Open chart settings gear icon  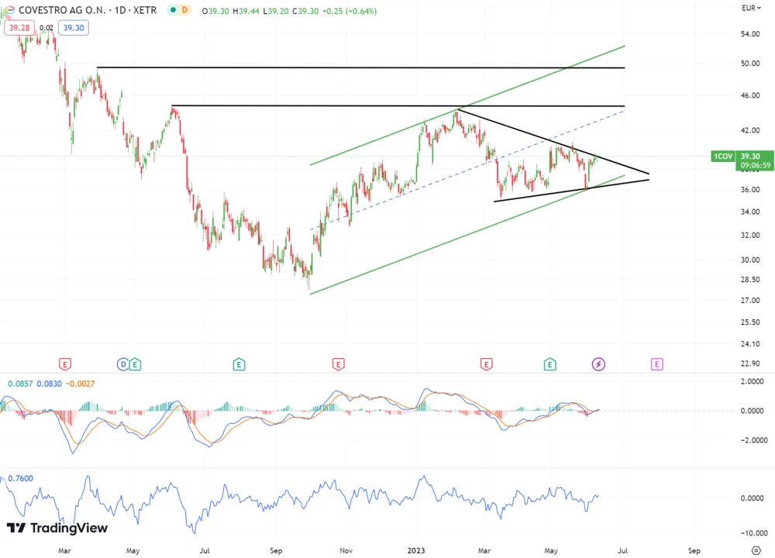tap(756, 549)
